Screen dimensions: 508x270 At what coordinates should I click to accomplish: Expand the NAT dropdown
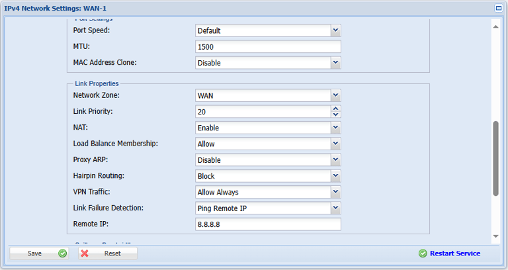(335, 128)
